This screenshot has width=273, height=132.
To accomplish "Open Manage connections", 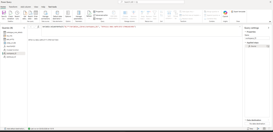I will (46, 15).
